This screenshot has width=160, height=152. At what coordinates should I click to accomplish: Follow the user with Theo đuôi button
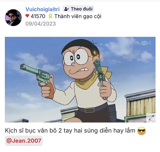pos(78,9)
